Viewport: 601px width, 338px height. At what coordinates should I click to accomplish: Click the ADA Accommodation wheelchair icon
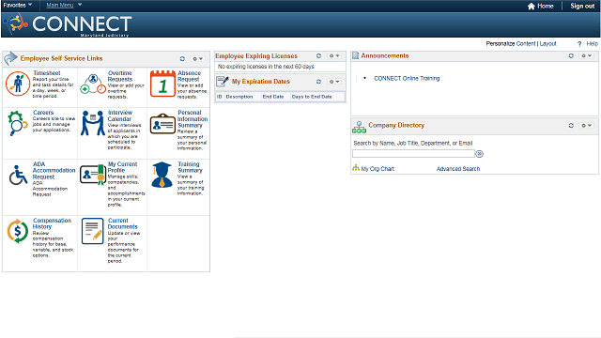pos(18,175)
